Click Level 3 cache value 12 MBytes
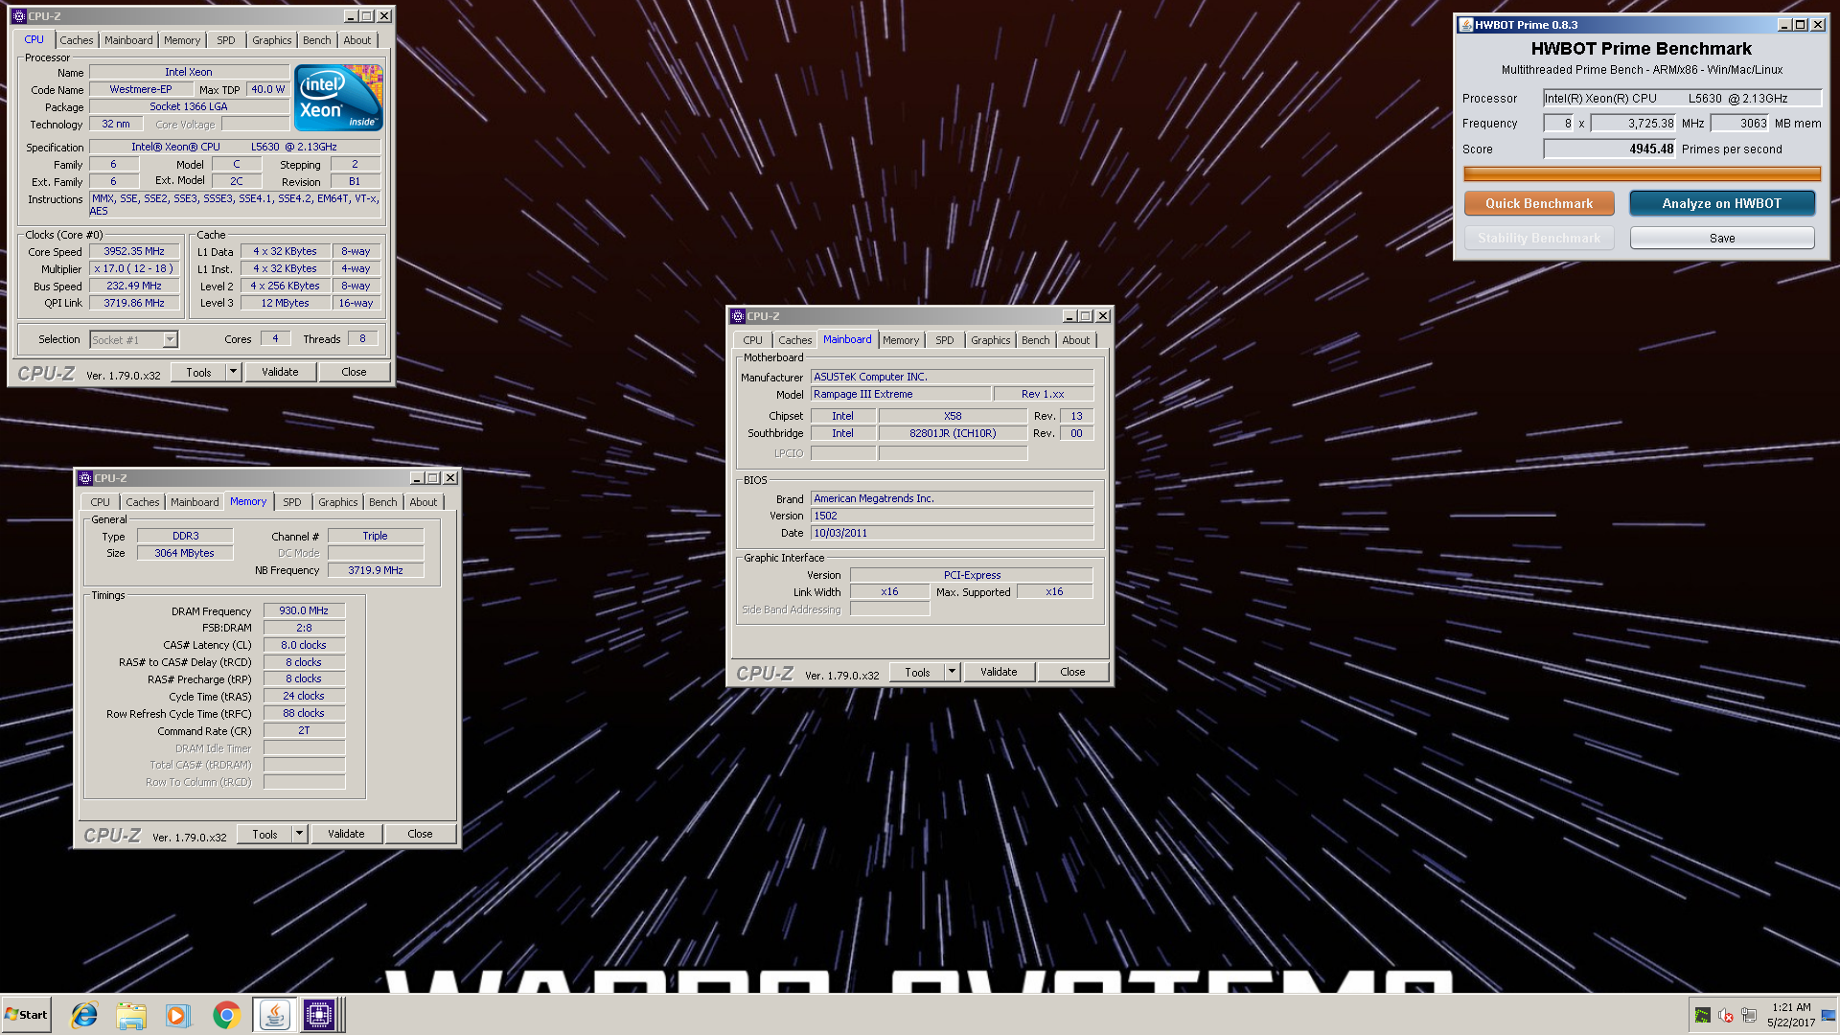The height and width of the screenshot is (1035, 1840). [286, 303]
